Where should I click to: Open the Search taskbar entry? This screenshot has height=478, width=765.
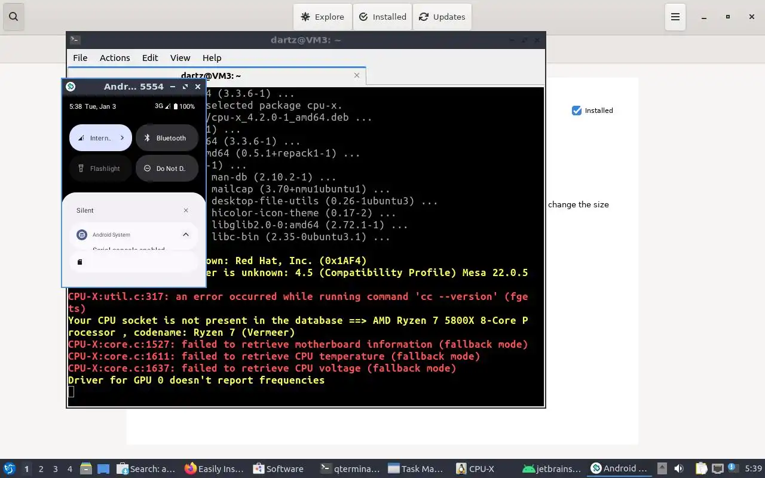pyautogui.click(x=146, y=468)
